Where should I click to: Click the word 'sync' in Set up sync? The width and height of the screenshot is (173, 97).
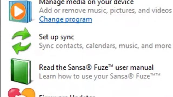(67, 37)
